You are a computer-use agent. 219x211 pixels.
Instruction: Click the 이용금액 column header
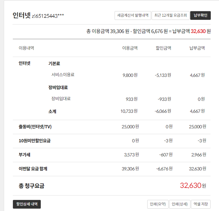point(130,48)
